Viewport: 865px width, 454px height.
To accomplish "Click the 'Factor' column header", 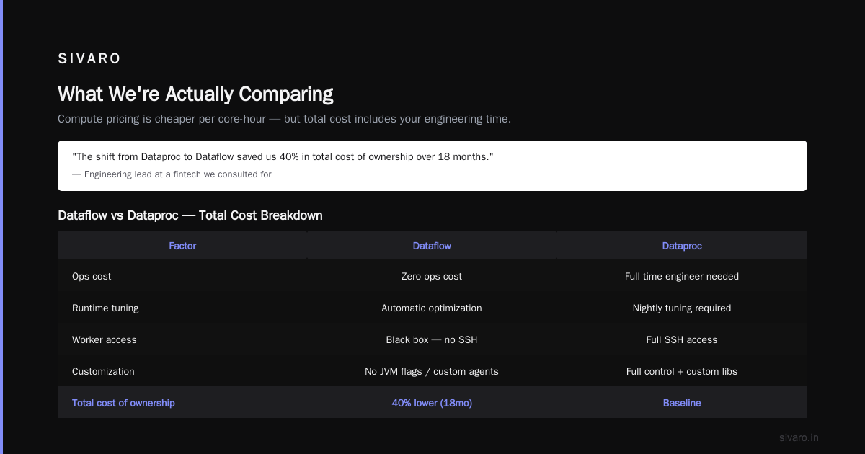I will pos(182,246).
